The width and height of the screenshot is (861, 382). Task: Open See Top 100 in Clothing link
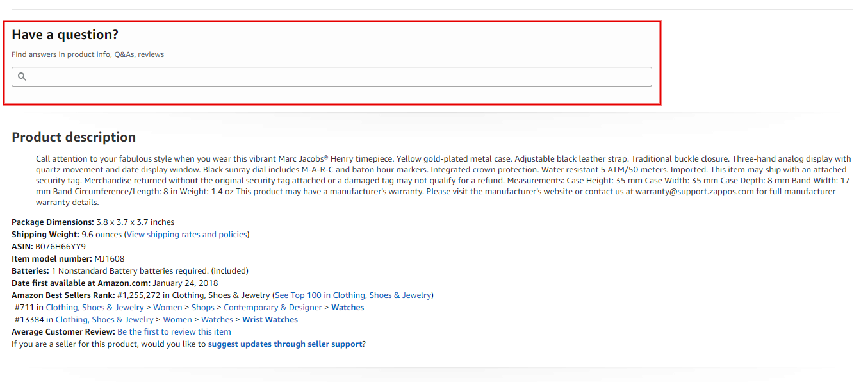pos(353,295)
